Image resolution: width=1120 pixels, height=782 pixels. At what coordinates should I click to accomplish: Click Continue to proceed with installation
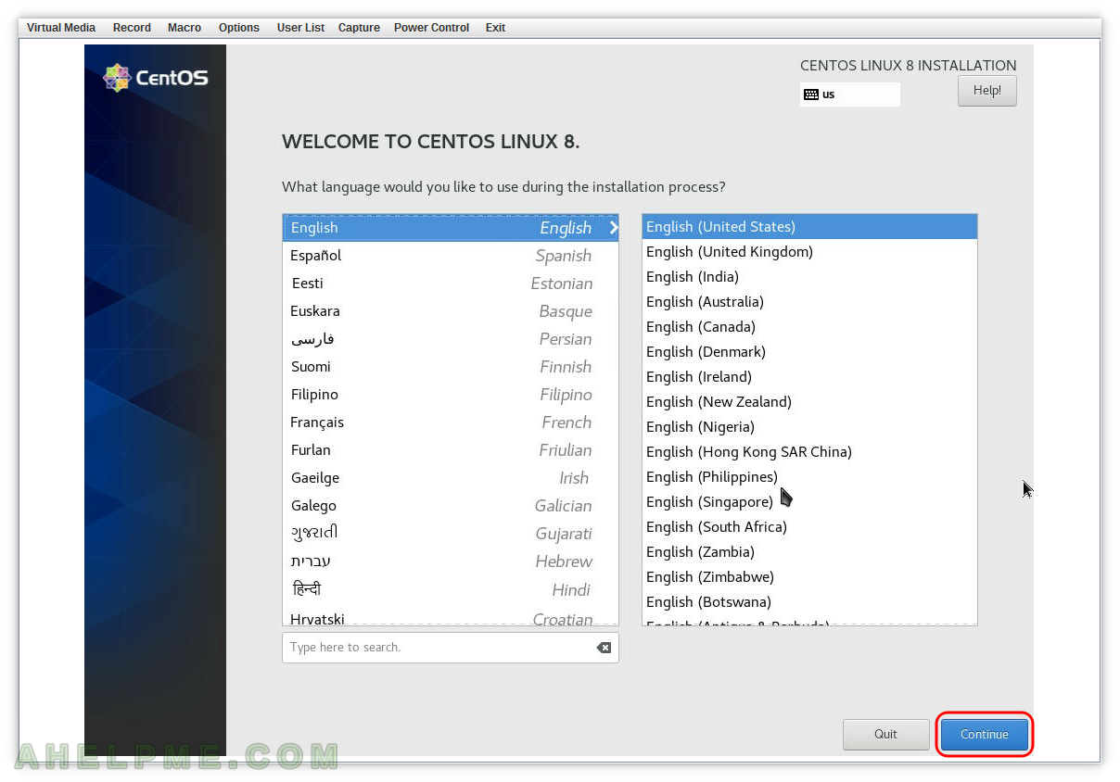[x=985, y=735]
